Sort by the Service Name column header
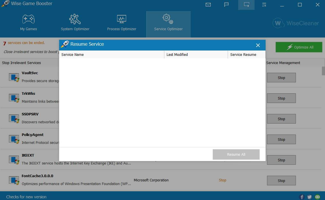Viewport: 325px width, 200px height. point(111,54)
